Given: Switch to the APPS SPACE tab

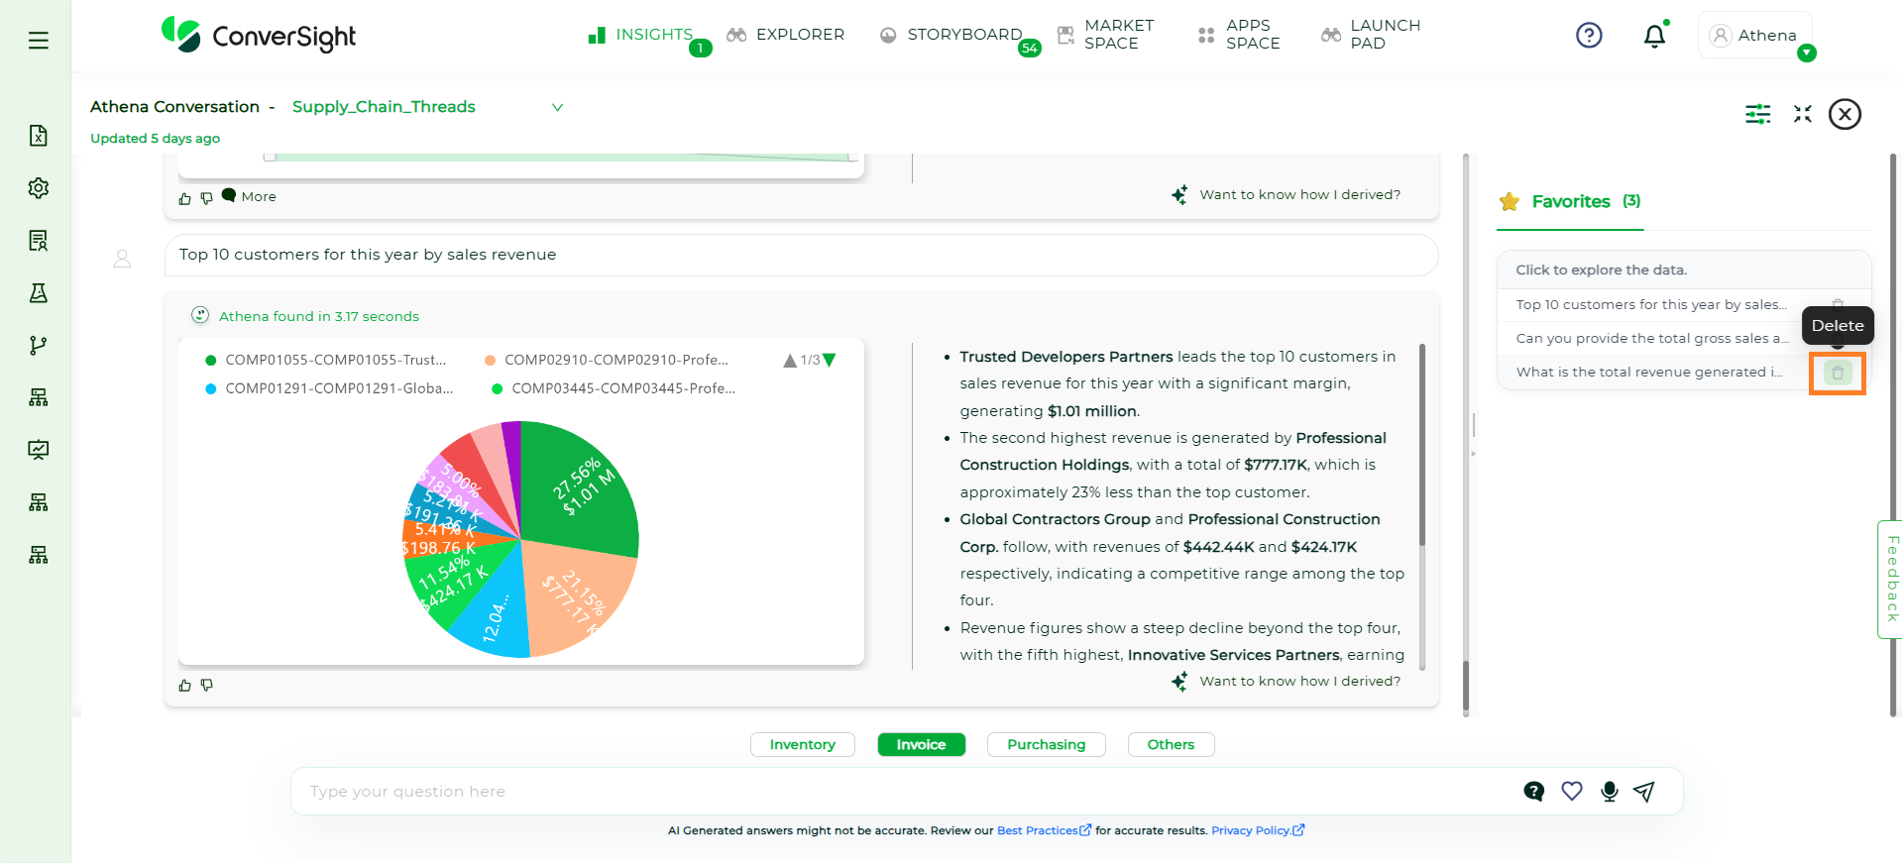Looking at the screenshot, I should click(x=1239, y=35).
